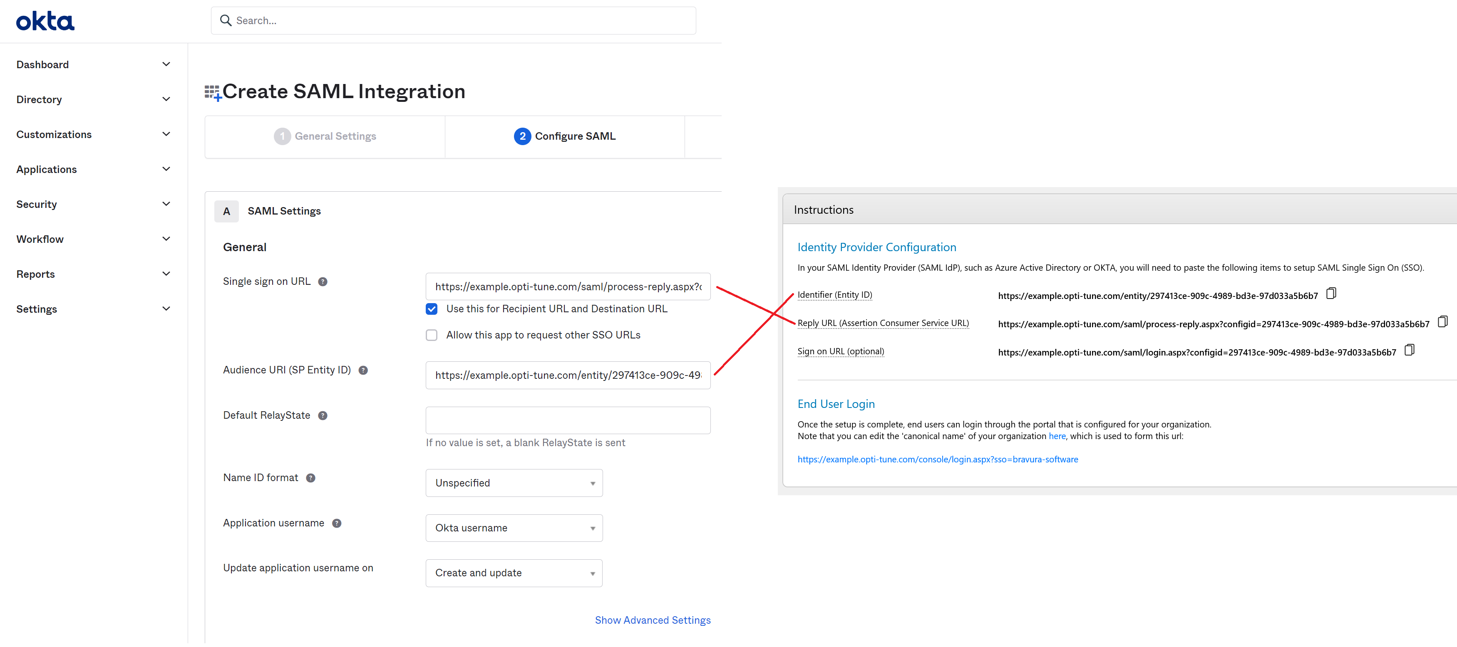1457x647 pixels.
Task: Click the Identifier (Entity ID) label
Action: [834, 295]
